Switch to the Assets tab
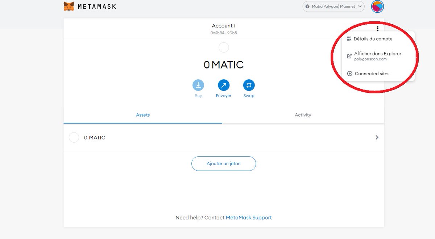This screenshot has height=239, width=435. click(143, 115)
